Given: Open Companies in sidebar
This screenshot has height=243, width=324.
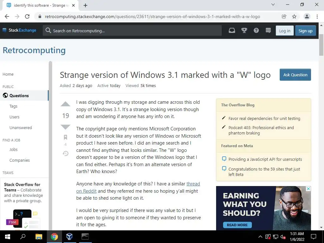Looking at the screenshot, I should [x=19, y=160].
